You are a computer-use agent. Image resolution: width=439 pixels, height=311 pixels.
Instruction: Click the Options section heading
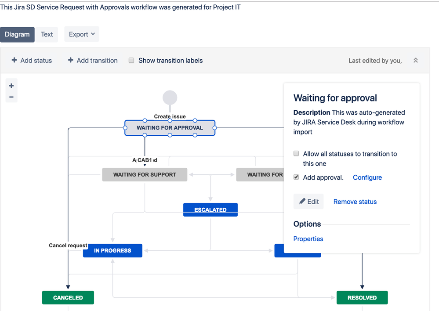307,224
